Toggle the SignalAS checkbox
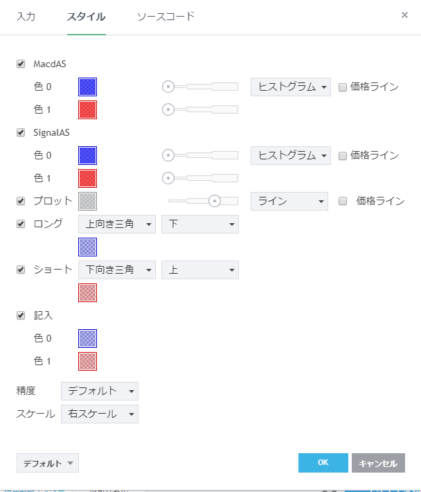 (21, 132)
